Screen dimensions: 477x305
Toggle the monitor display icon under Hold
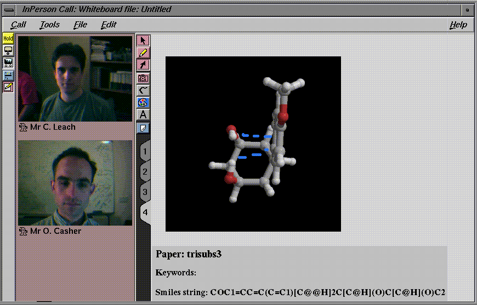tap(8, 50)
